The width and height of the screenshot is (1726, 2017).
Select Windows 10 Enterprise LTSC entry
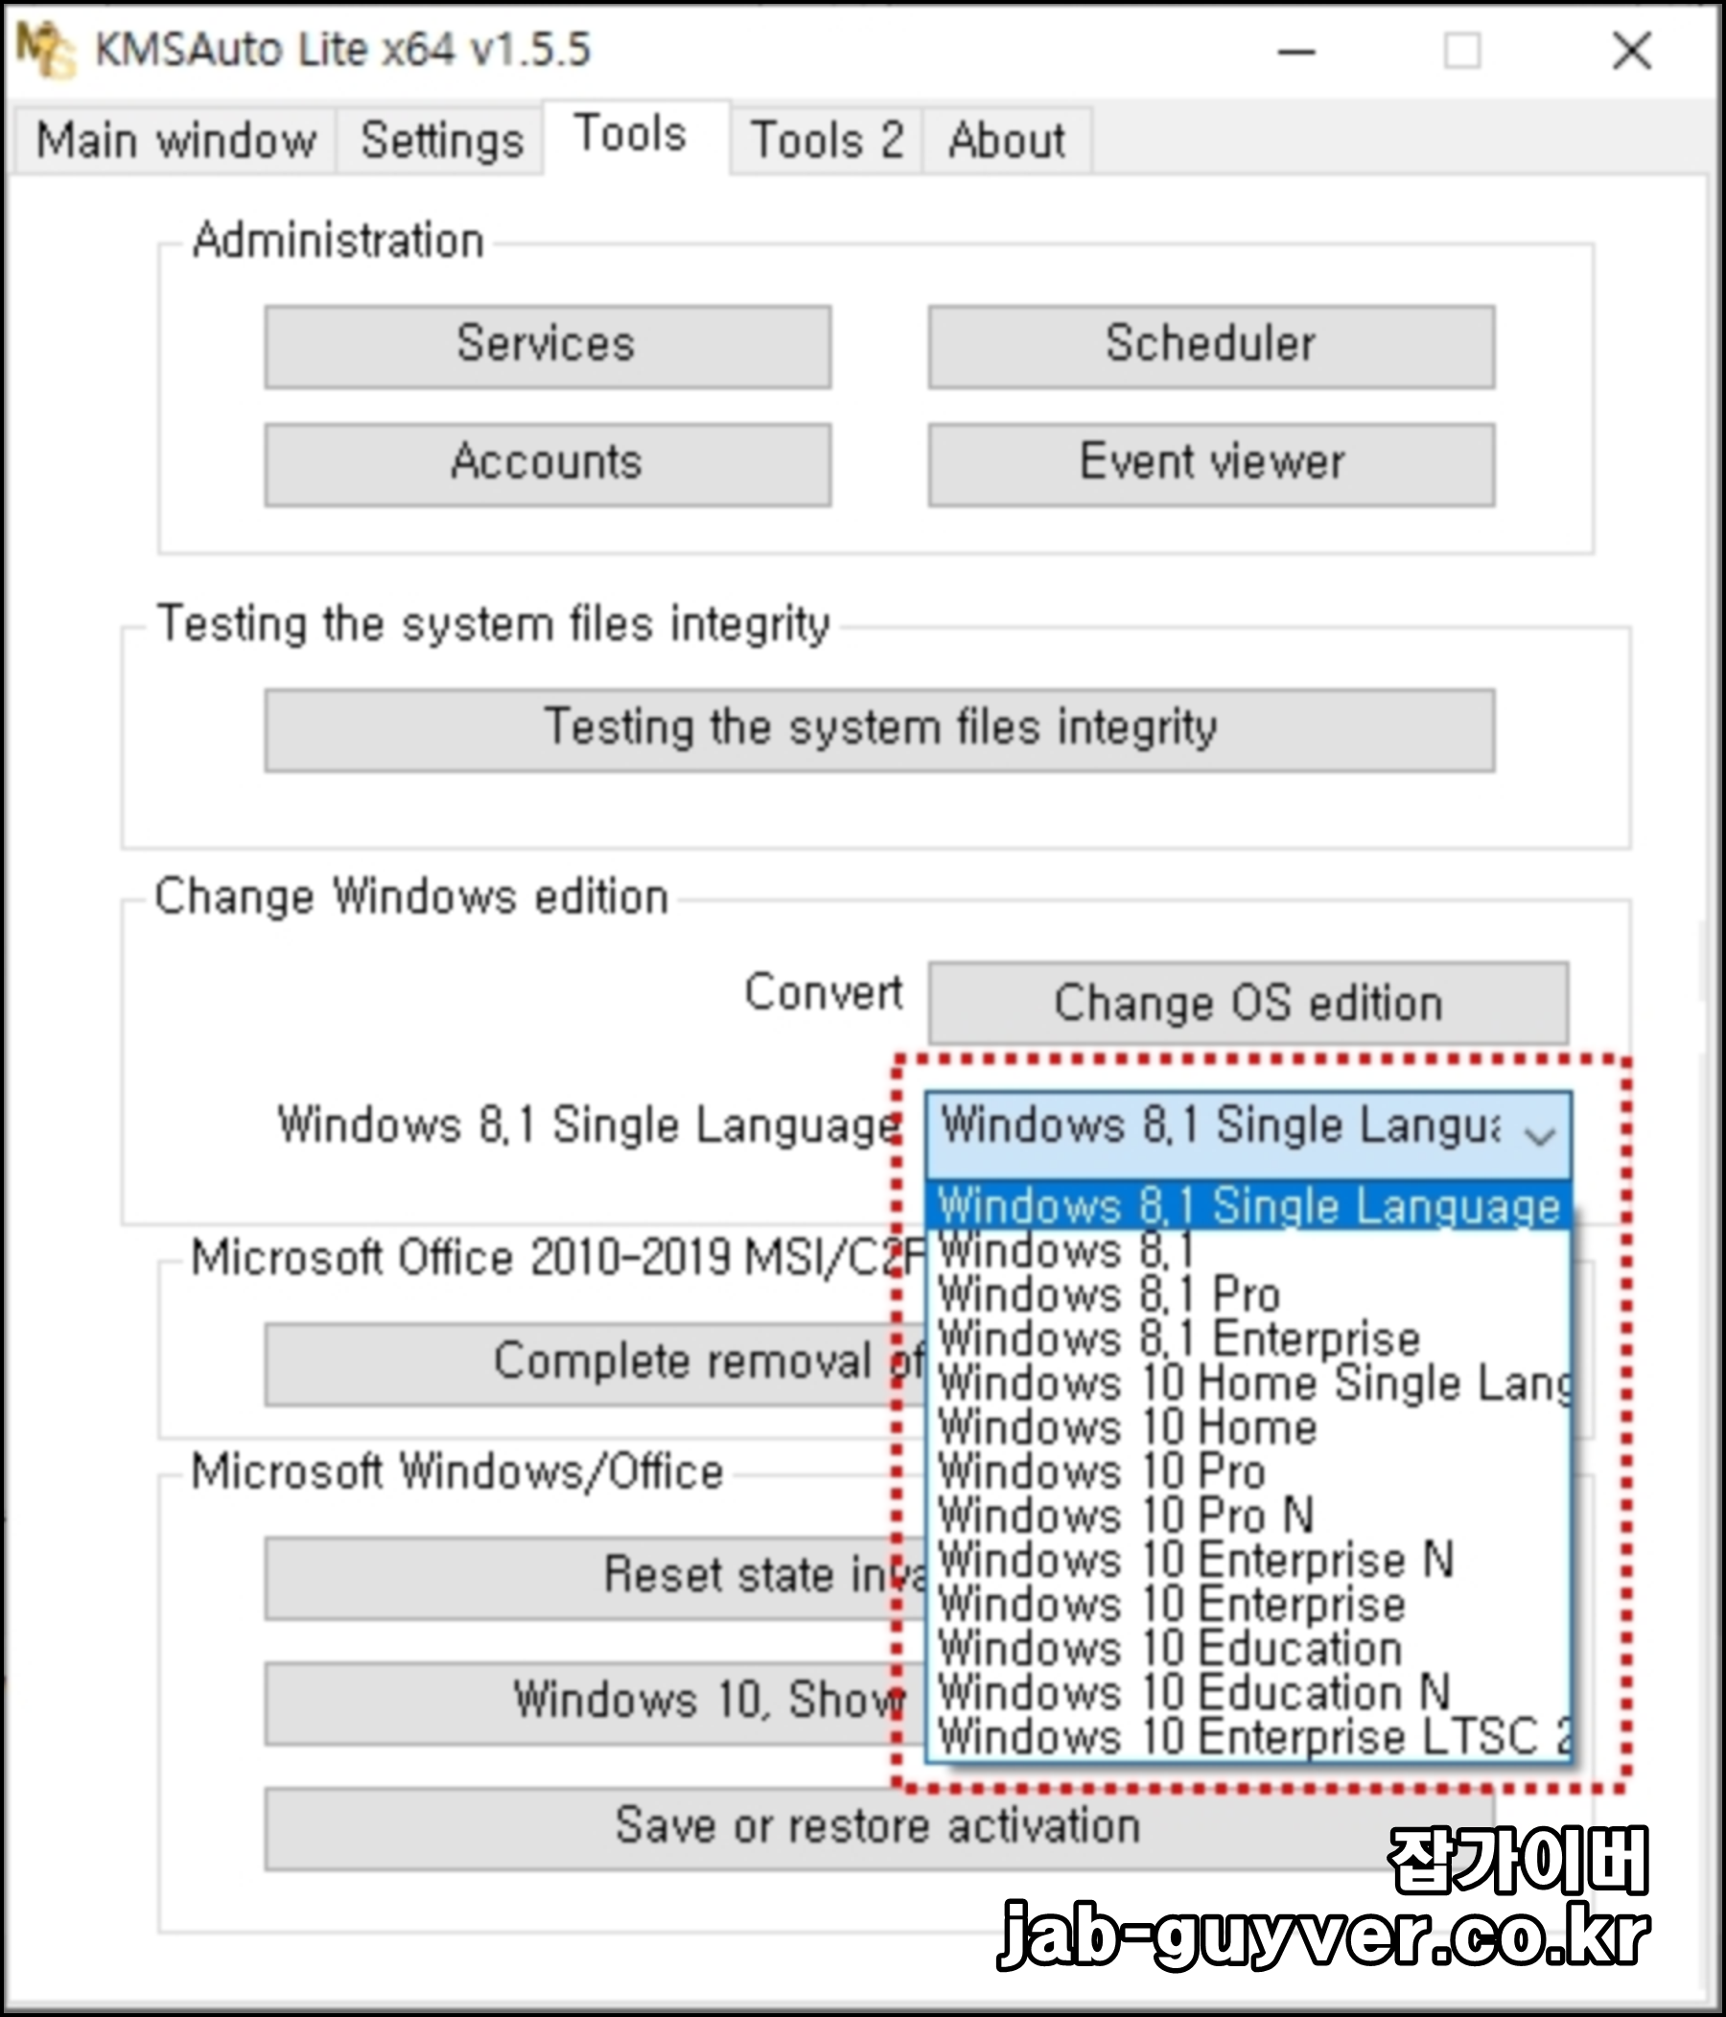coord(1248,1737)
